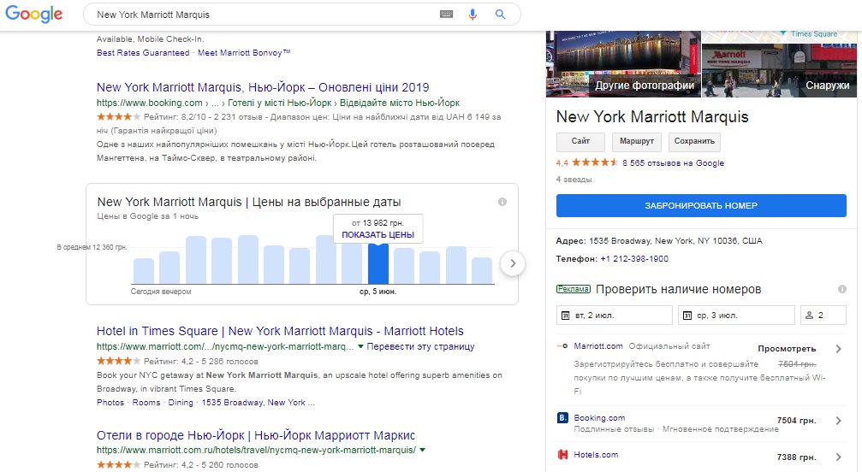Viewport: 862px width, 472px height.
Task: Open the check-out date field ср, 3 июл.
Action: [736, 315]
